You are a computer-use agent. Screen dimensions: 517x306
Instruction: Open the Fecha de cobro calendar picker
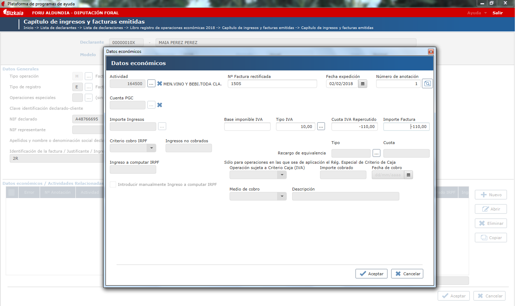pyautogui.click(x=409, y=175)
